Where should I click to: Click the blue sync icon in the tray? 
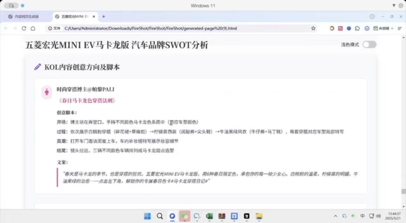[344, 216]
